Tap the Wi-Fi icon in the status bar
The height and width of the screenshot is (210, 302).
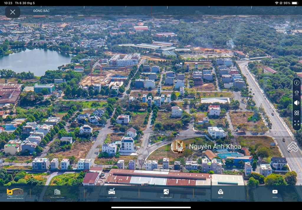277,3
